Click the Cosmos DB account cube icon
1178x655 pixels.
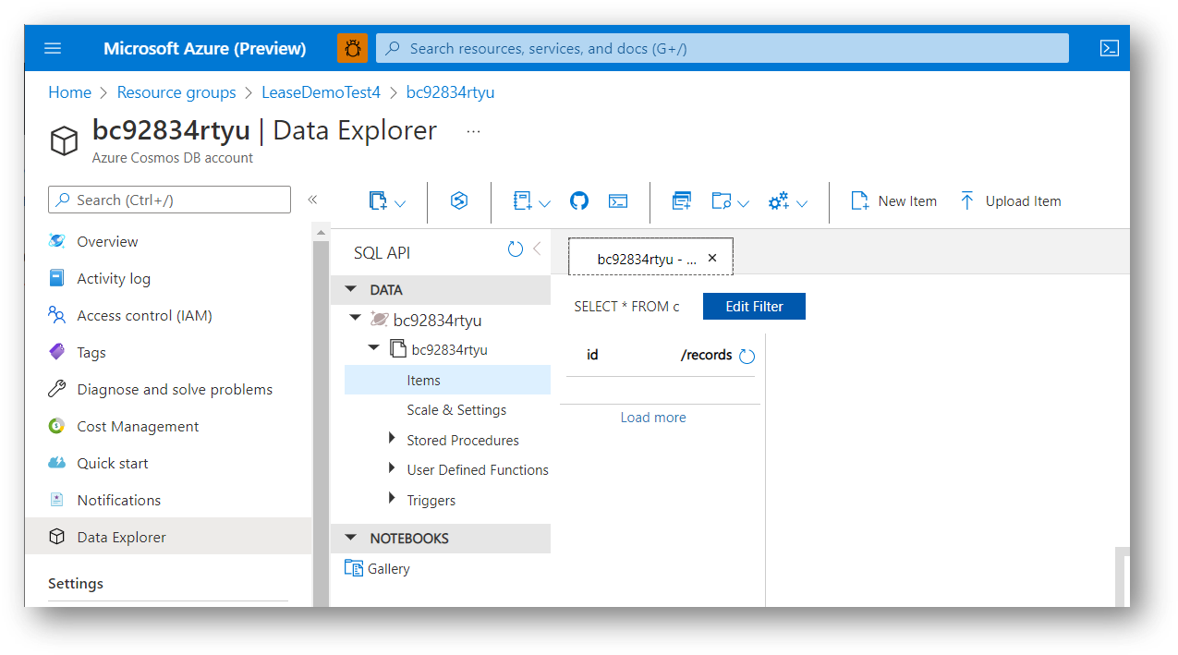tap(64, 140)
